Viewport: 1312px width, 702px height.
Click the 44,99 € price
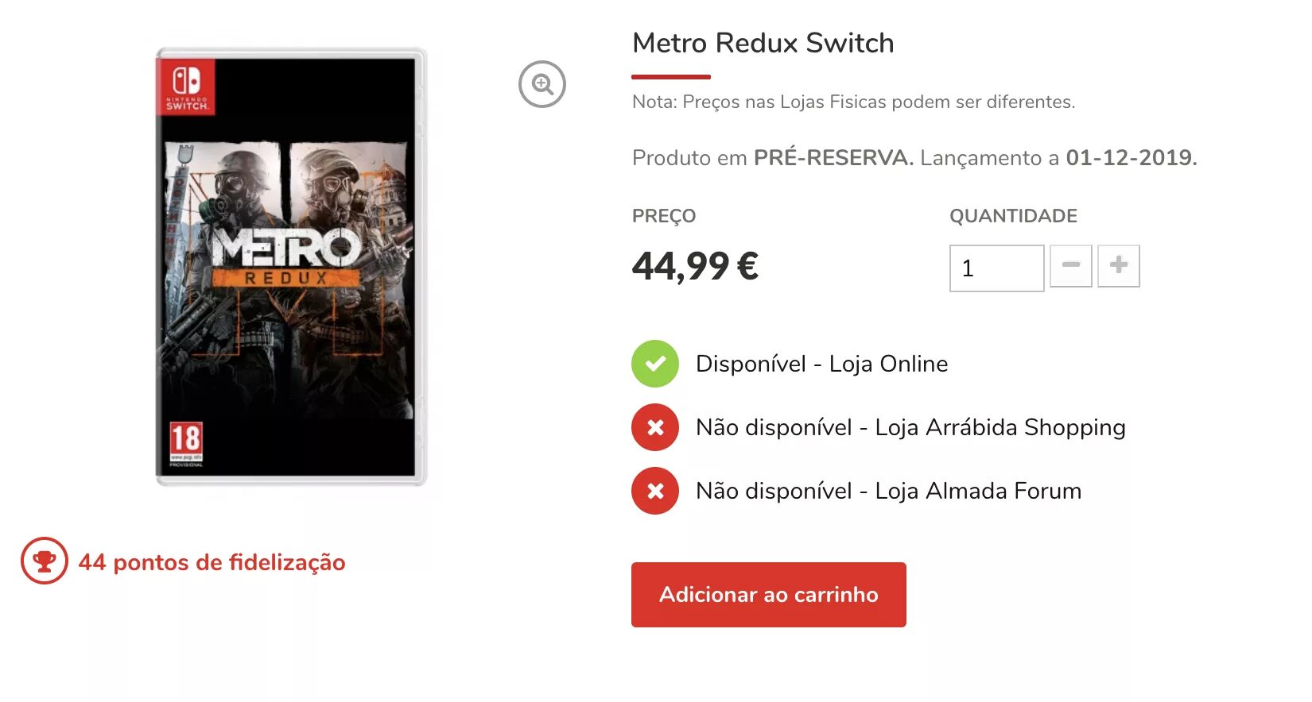tap(696, 266)
